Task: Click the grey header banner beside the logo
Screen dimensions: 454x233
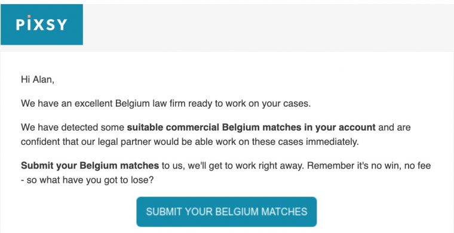Action: (268, 28)
